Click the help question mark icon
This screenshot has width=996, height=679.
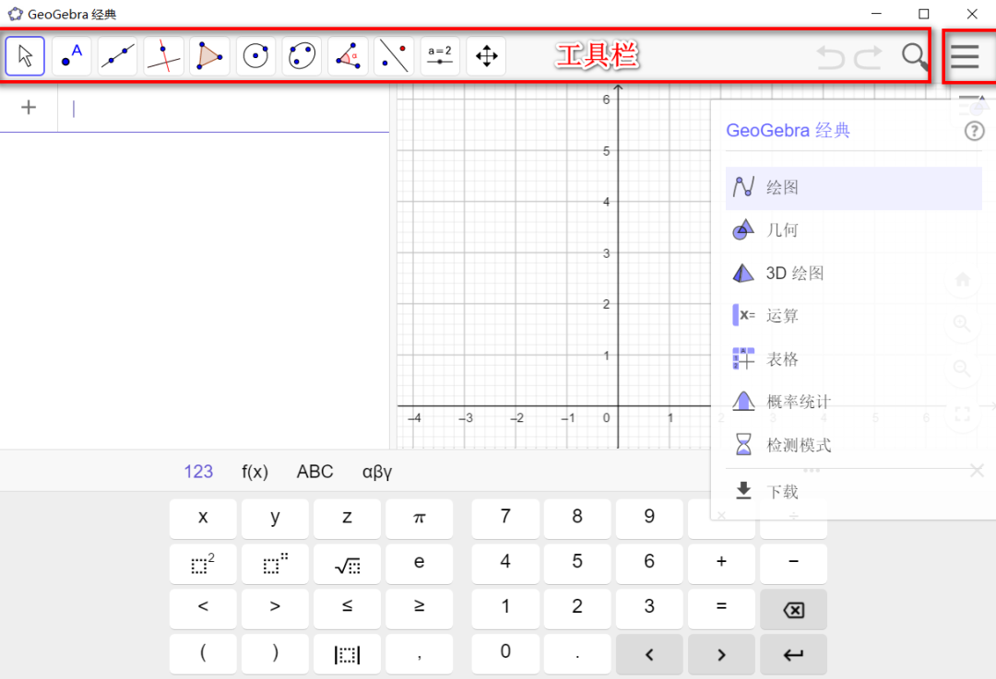pos(974,131)
